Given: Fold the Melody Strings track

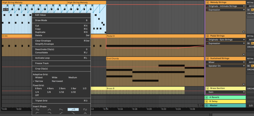Looking at the screenshot, I should point(207,2).
